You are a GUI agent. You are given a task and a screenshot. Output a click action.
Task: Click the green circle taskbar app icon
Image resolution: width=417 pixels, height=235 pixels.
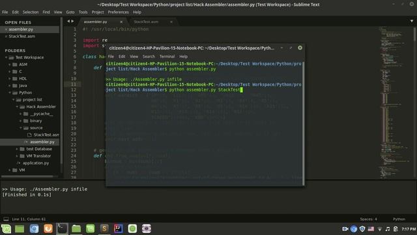pos(132,228)
